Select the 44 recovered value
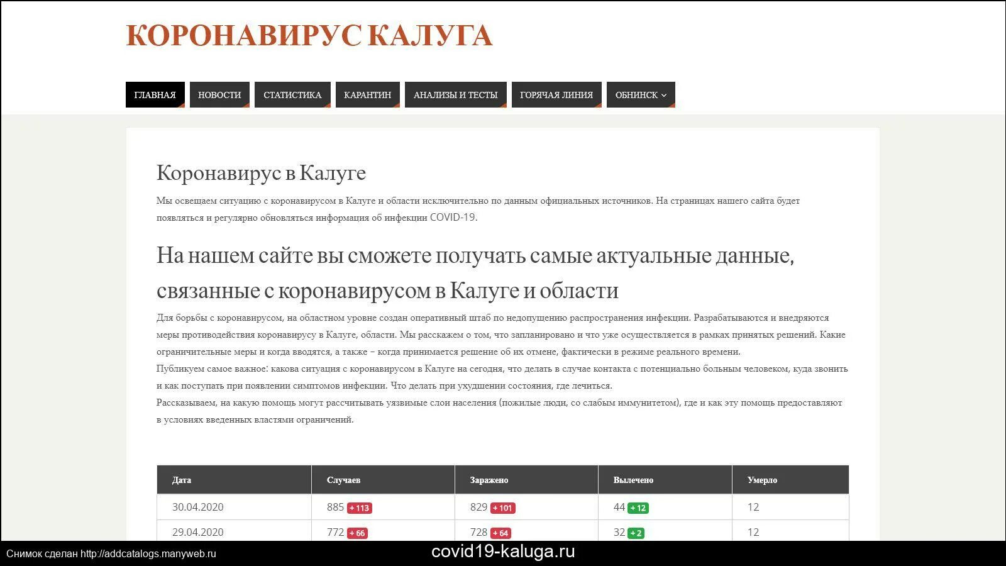1006x566 pixels. [x=619, y=507]
